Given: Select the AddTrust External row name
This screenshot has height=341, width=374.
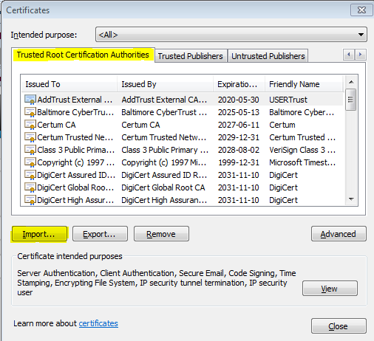Looking at the screenshot, I should [75, 100].
